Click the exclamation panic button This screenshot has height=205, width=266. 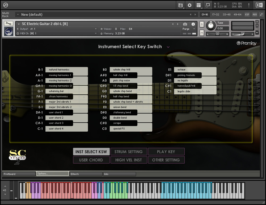(x=249, y=5)
